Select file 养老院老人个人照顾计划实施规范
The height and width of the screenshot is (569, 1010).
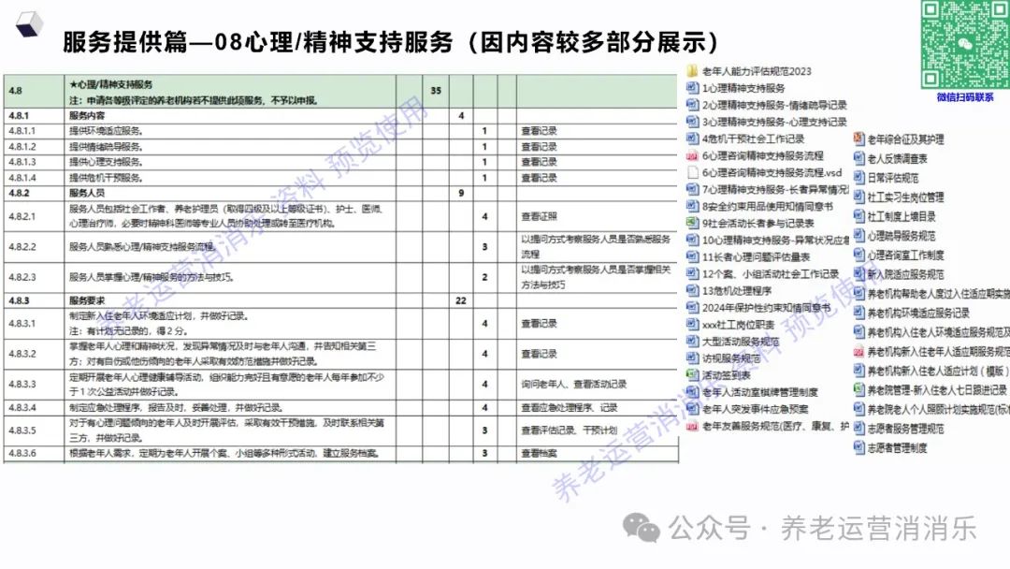click(x=938, y=409)
